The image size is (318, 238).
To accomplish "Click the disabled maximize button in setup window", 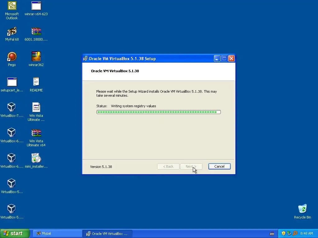I will pos(224,59).
